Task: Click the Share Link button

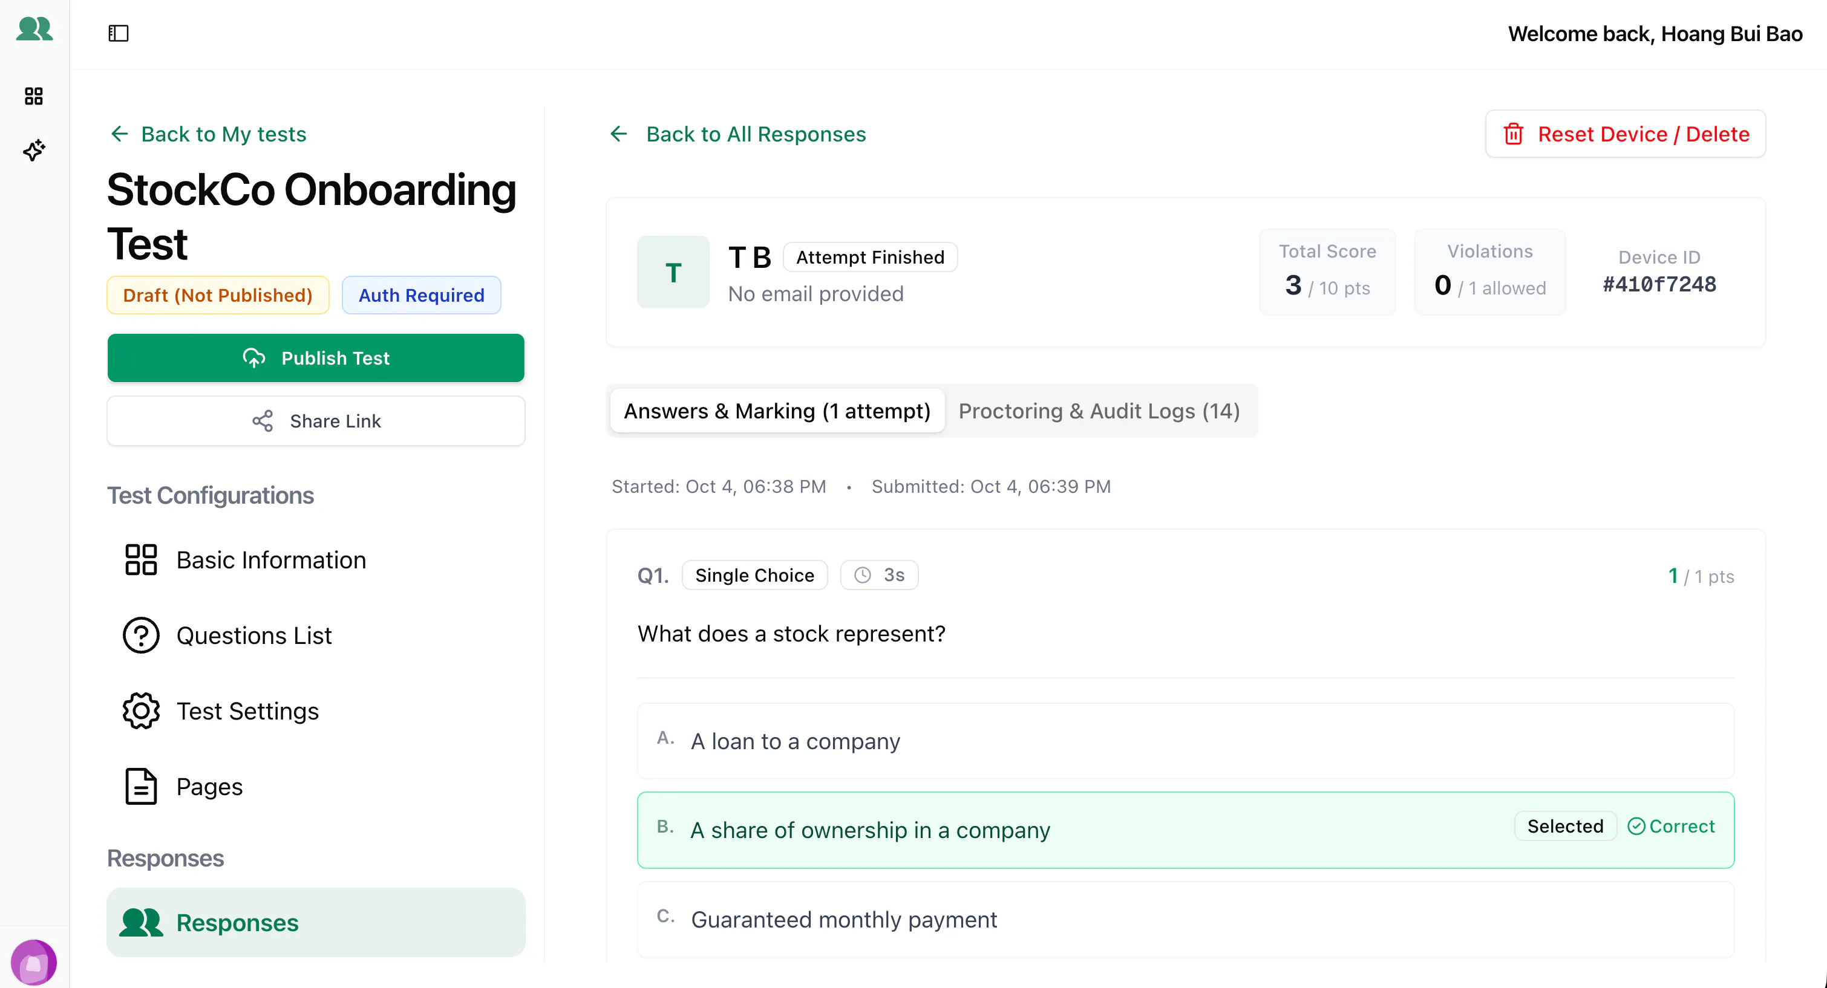Action: coord(316,421)
